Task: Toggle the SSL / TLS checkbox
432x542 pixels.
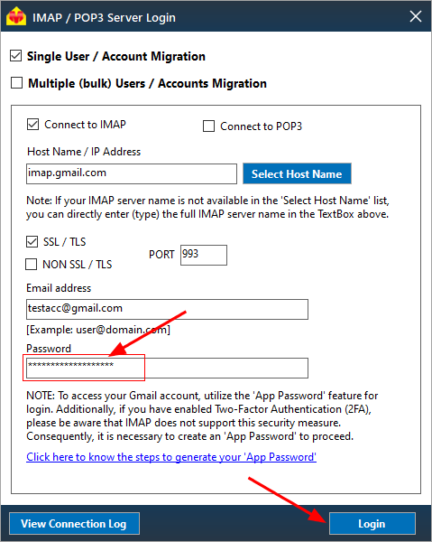Action: coord(32,241)
